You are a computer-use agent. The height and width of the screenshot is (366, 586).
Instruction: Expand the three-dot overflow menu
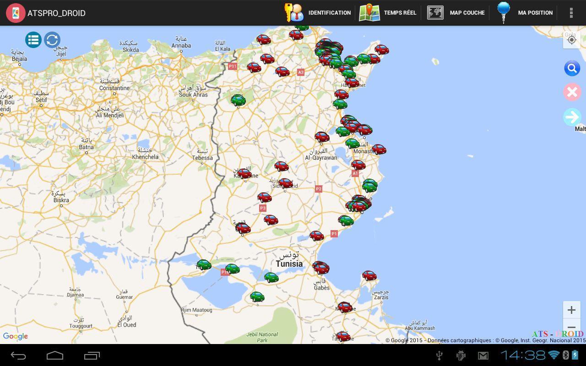[571, 13]
